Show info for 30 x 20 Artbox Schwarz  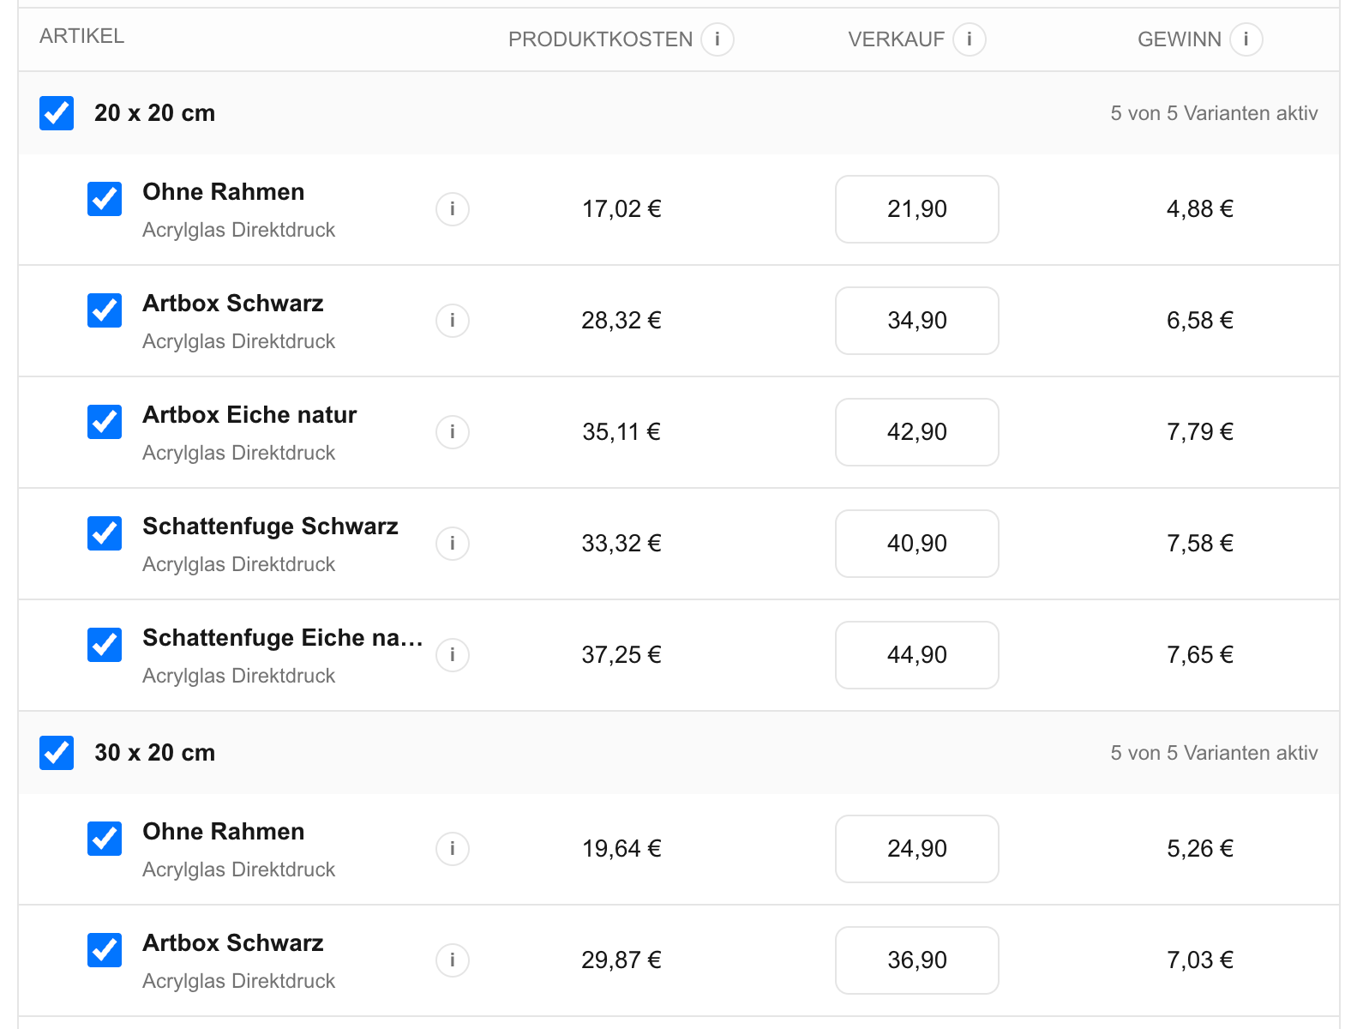[x=453, y=960]
